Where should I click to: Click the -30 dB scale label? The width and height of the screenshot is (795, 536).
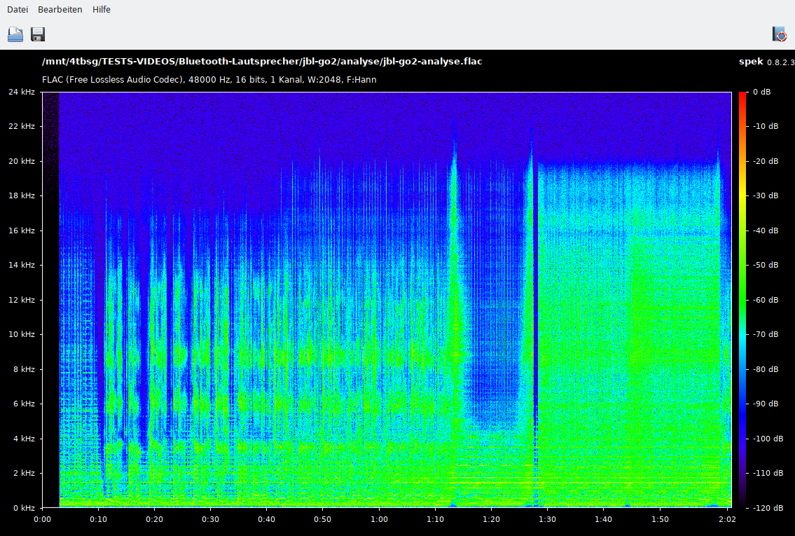(764, 195)
